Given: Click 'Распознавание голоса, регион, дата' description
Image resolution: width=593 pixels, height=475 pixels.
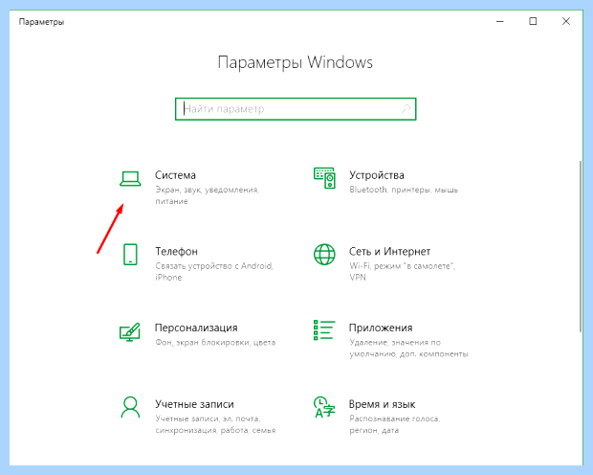Looking at the screenshot, I should [394, 424].
